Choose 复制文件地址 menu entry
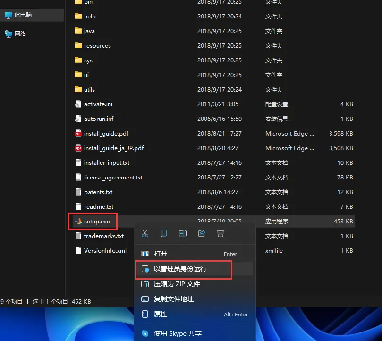The height and width of the screenshot is (341, 382). click(195, 299)
